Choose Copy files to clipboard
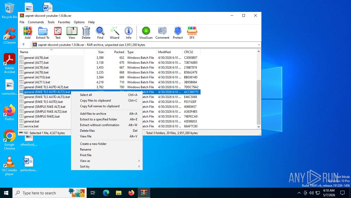The height and width of the screenshot is (198, 351). point(107,101)
